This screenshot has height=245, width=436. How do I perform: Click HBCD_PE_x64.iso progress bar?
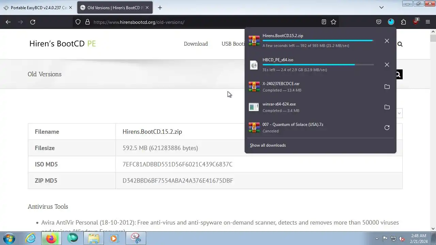tap(318, 64)
